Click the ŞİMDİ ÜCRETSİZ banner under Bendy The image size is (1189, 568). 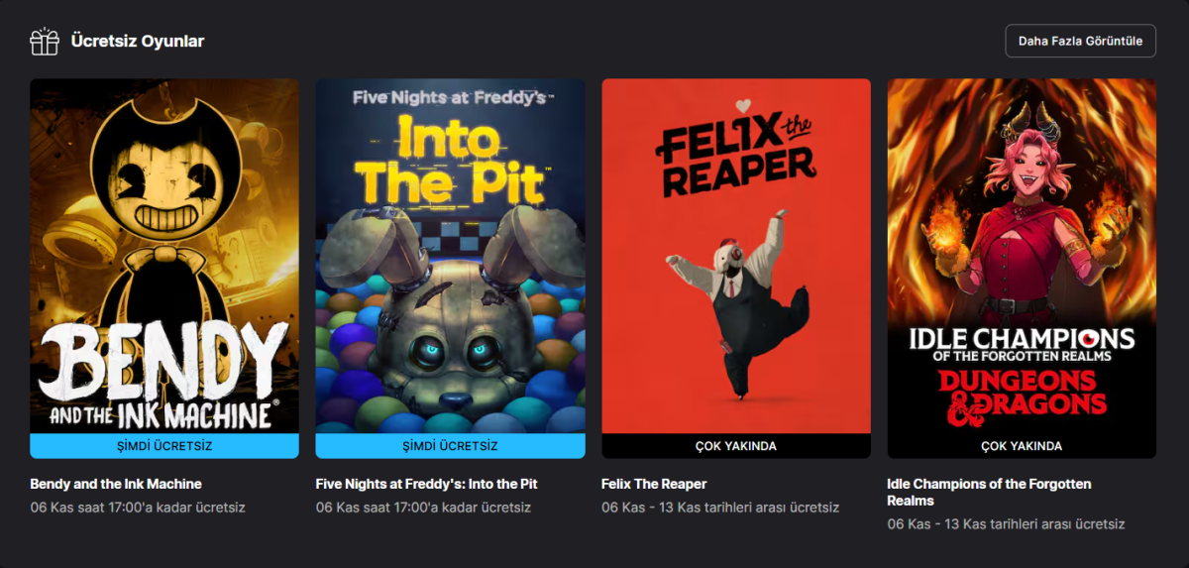coord(164,446)
